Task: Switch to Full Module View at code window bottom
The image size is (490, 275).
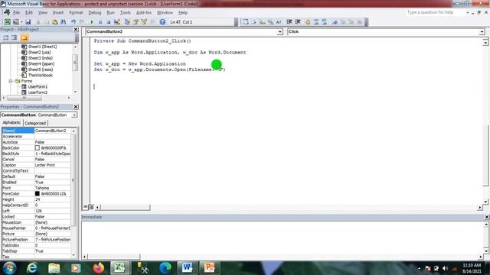Action: click(x=91, y=207)
